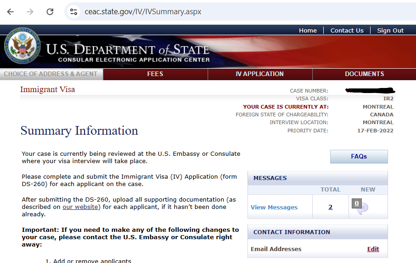The image size is (416, 263).
Task: Click the browser forward arrow
Action: [30, 11]
